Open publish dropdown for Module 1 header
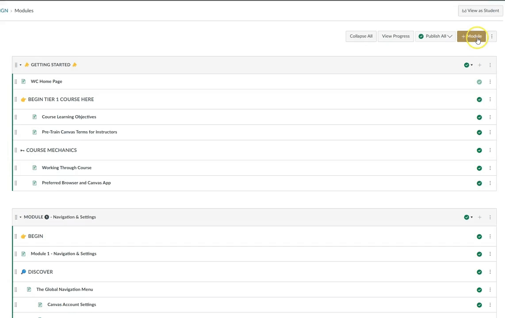The height and width of the screenshot is (318, 505). pos(468,217)
